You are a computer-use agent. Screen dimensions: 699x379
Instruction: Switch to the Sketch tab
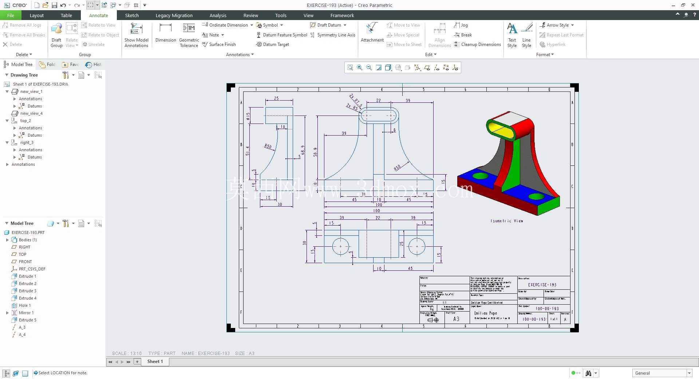tap(132, 15)
